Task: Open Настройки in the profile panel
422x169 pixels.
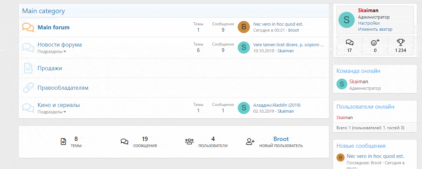Action: point(369,23)
